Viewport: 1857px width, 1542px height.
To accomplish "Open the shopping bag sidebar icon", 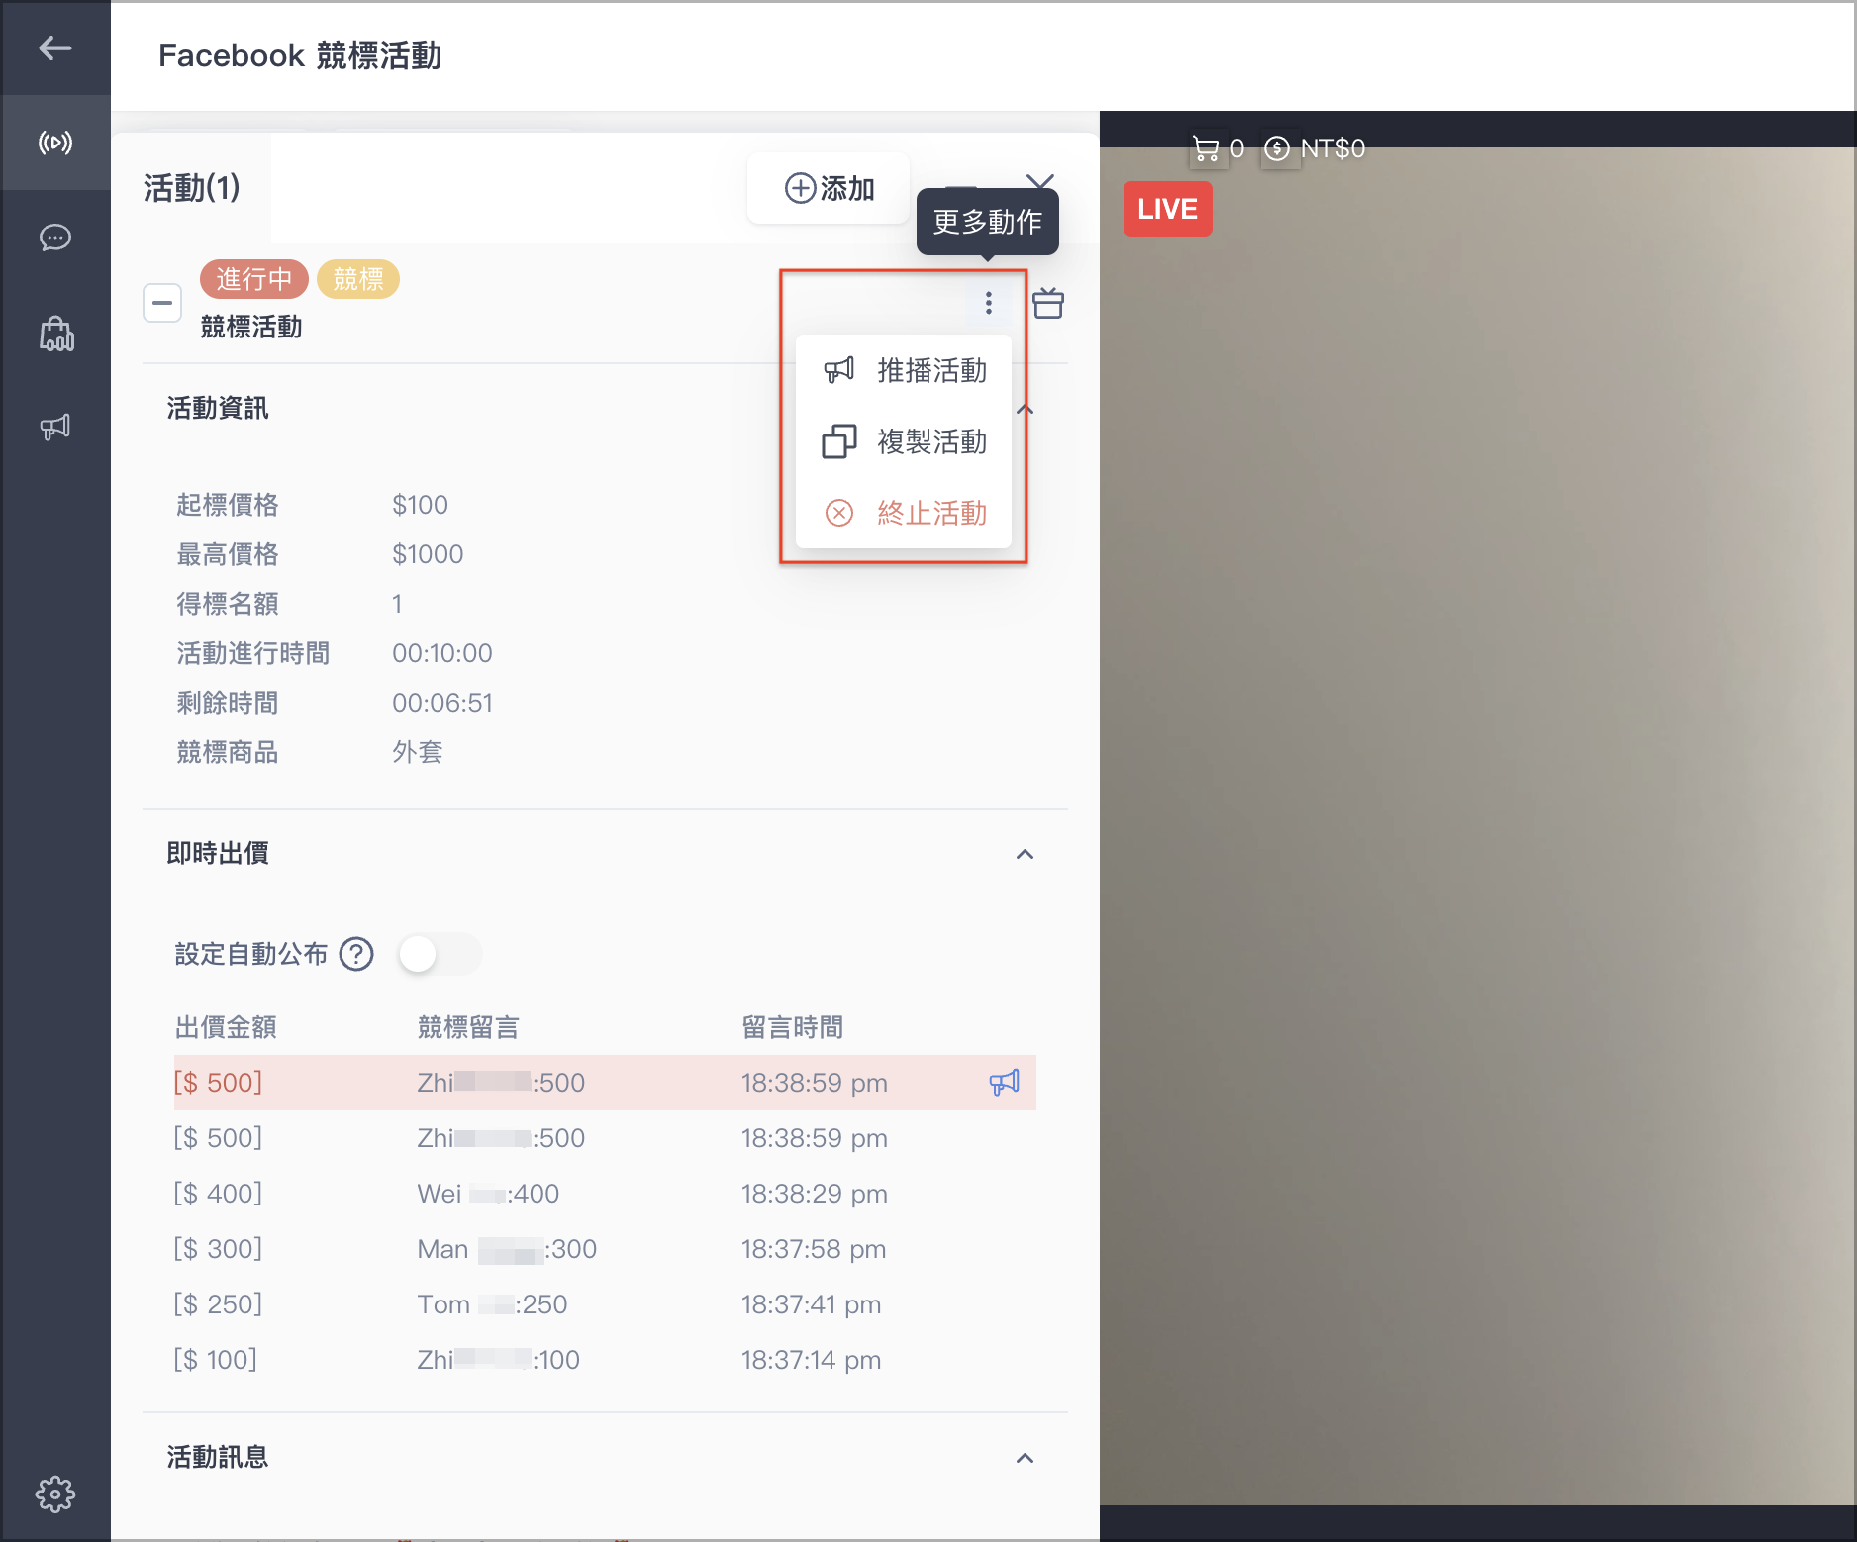I will pos(56,334).
